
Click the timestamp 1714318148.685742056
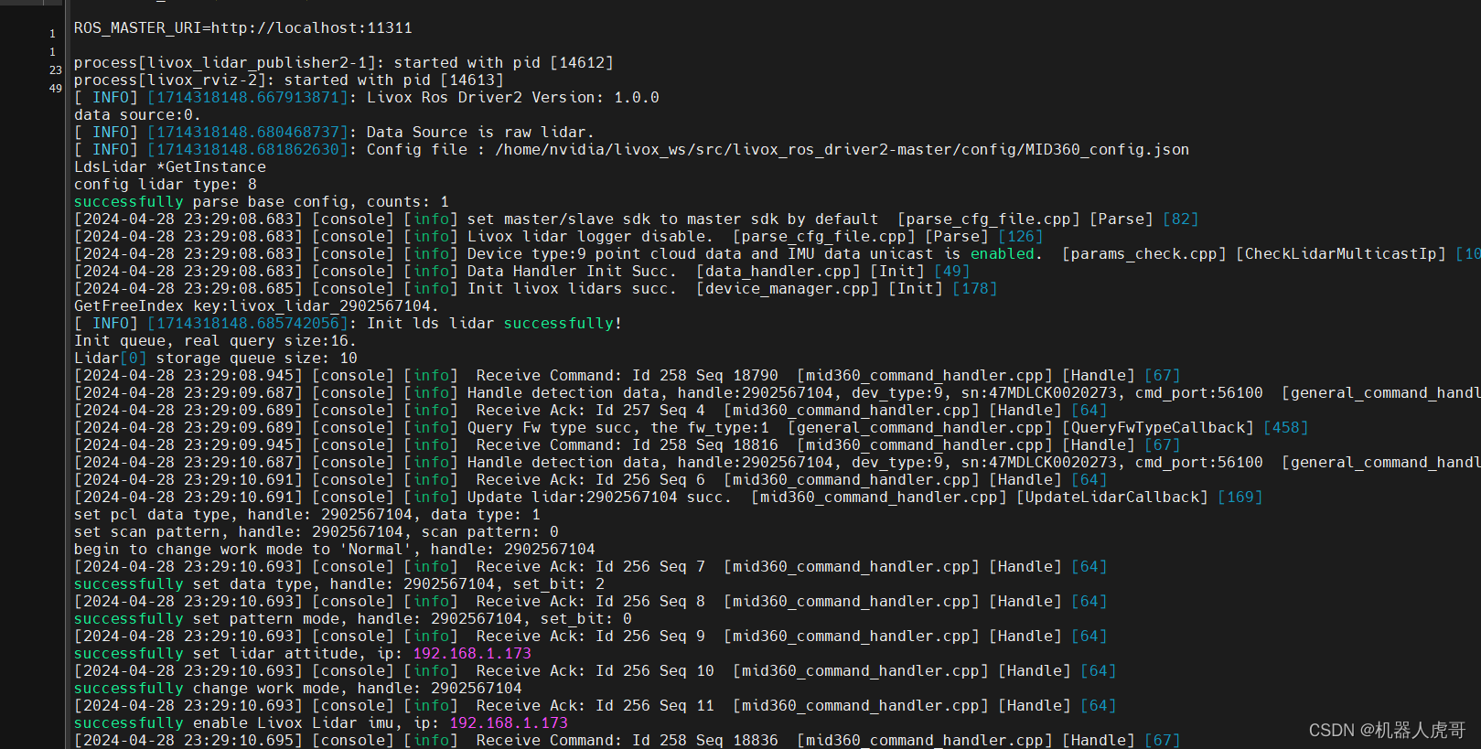(247, 324)
